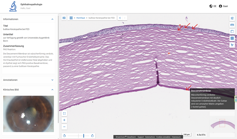
Task: Open the Gast user account menu
Action: click(x=223, y=6)
